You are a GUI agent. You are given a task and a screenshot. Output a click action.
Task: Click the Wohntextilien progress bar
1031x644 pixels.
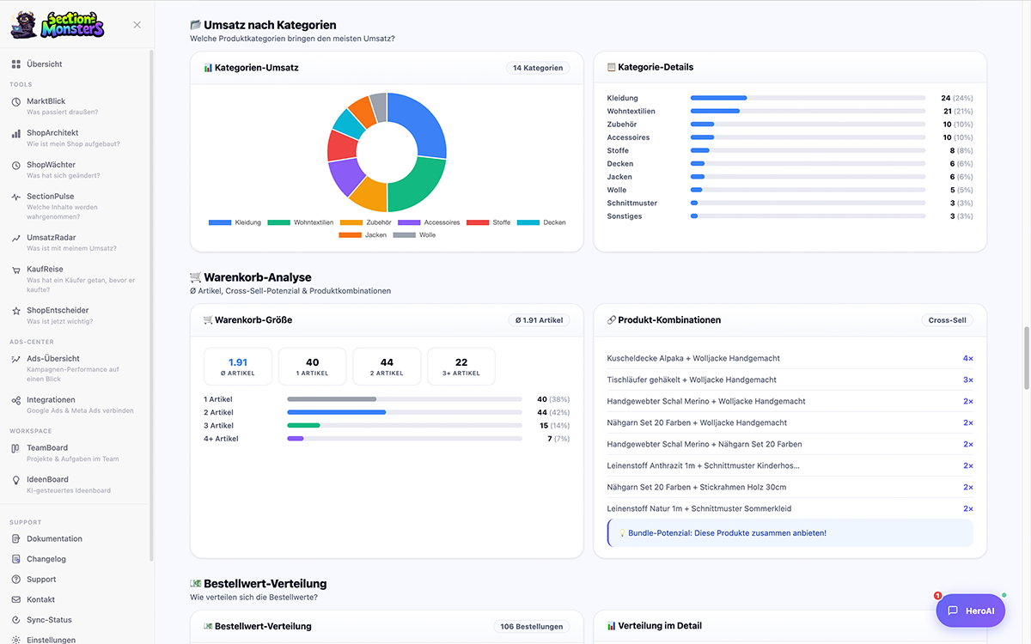pyautogui.click(x=808, y=112)
